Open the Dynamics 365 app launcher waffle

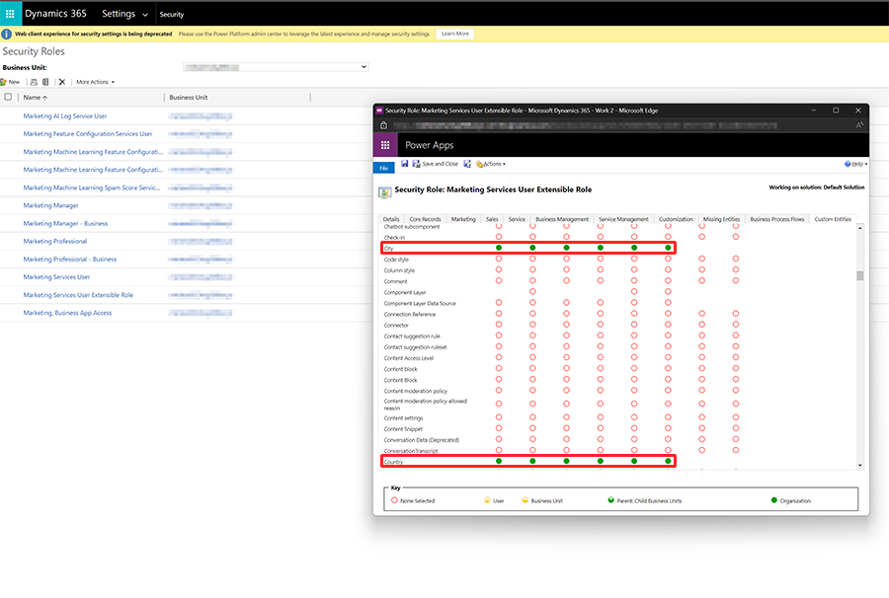[x=10, y=13]
